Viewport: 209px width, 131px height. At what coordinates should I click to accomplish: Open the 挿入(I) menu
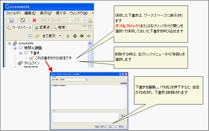click(x=61, y=13)
